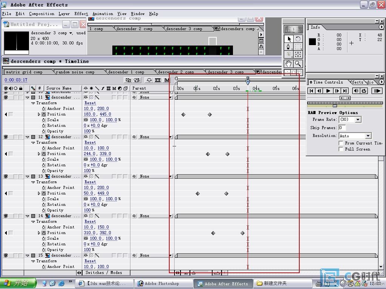Select the Rotation tool in toolbox

click(298, 39)
